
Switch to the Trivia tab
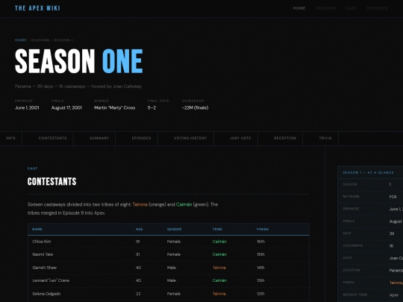[x=325, y=138]
